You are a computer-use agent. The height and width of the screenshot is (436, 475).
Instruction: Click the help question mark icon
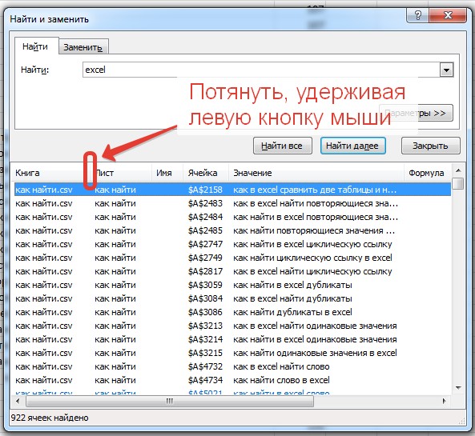click(418, 15)
